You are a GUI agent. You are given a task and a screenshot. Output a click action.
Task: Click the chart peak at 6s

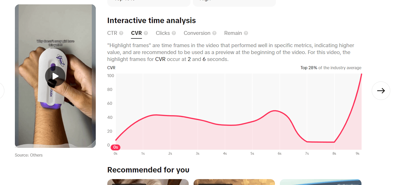275,111
